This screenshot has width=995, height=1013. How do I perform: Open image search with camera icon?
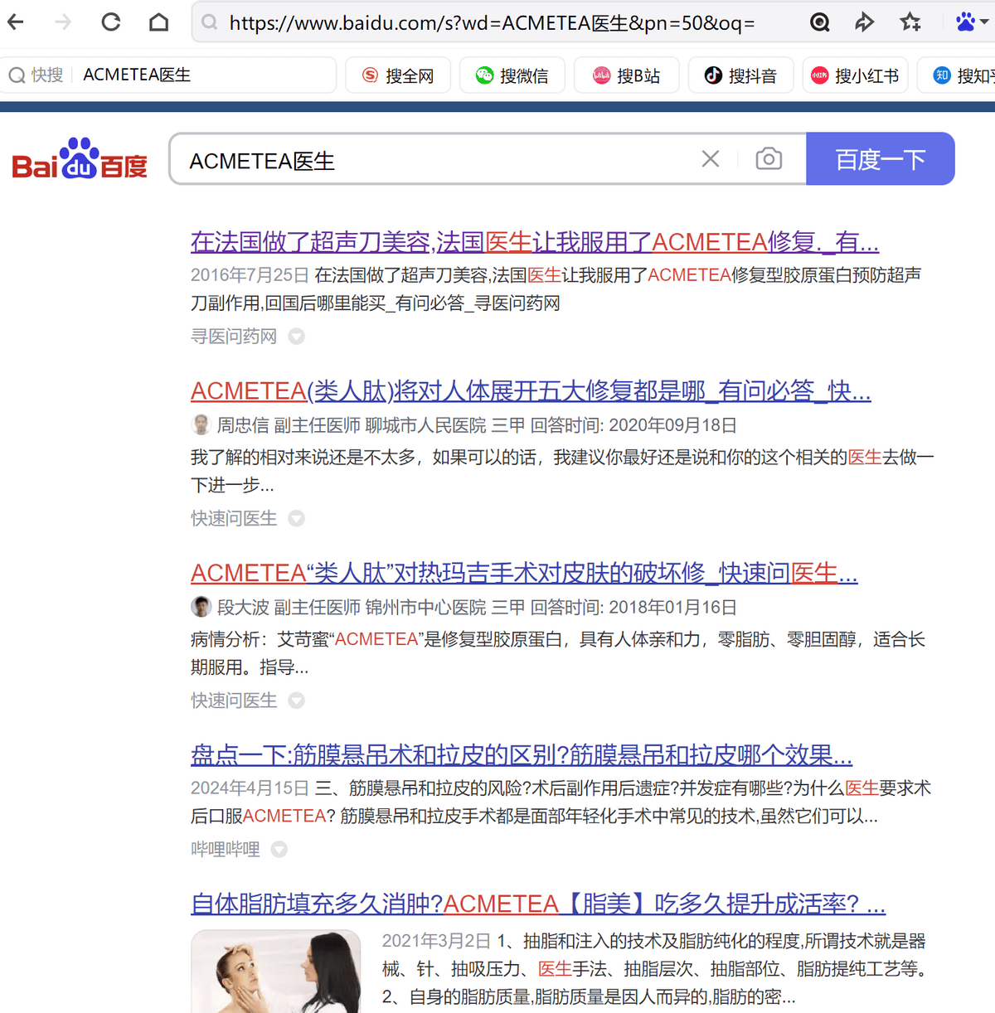[x=769, y=158]
